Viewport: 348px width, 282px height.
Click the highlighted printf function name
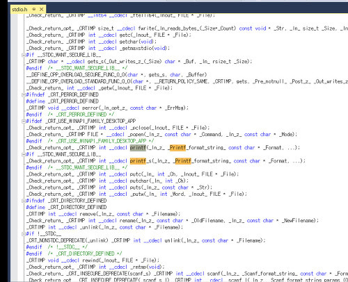[138, 148]
